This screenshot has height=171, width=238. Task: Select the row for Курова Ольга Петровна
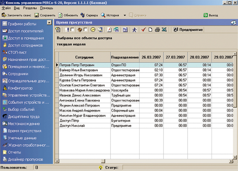(x=78, y=80)
